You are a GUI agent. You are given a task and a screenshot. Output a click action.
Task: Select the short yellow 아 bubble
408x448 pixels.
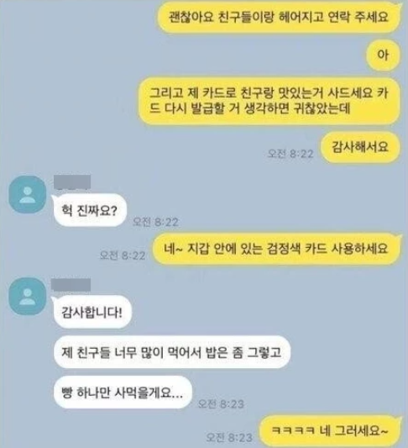383,55
